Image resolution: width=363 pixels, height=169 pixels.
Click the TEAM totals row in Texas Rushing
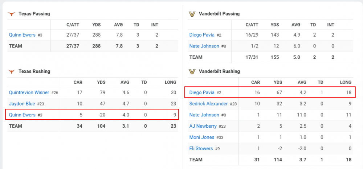[16, 126]
